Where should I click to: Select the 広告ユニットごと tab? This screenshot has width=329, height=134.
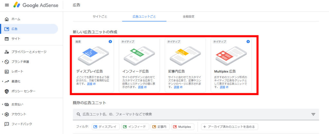click(144, 17)
